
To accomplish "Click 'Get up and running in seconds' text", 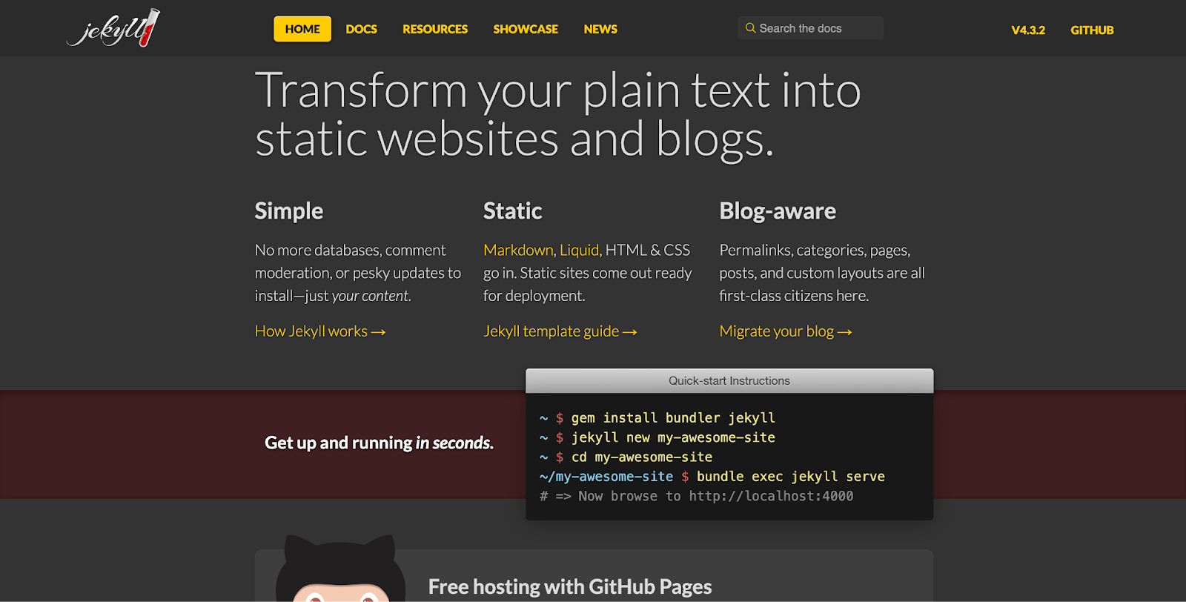I will (379, 443).
